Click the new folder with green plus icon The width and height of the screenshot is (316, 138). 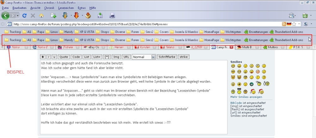pyautogui.click(x=53, y=15)
